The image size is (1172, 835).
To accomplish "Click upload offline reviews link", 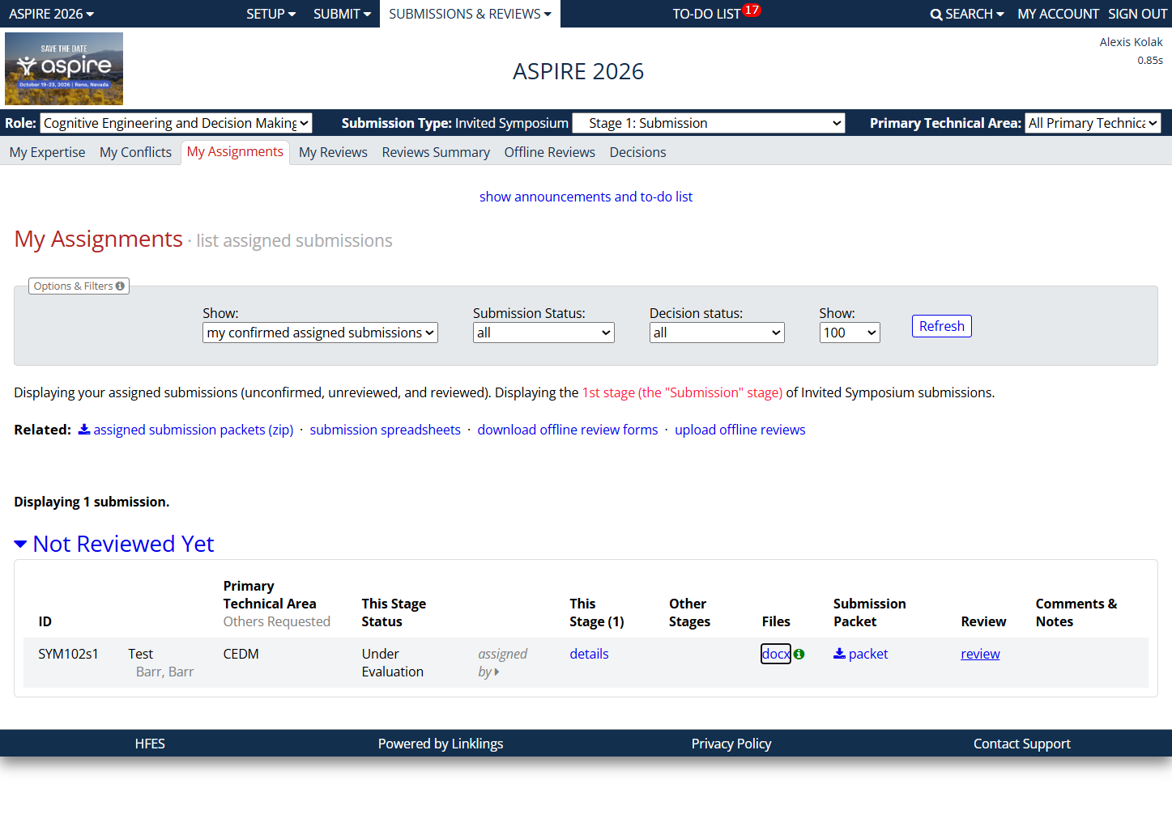I will 739,430.
